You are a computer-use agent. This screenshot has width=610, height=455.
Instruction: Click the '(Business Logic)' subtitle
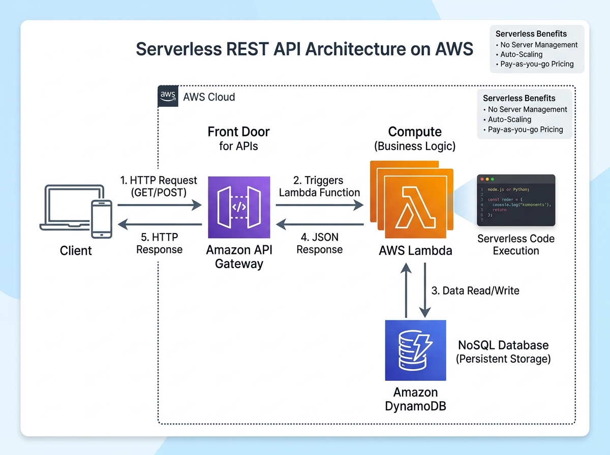415,147
